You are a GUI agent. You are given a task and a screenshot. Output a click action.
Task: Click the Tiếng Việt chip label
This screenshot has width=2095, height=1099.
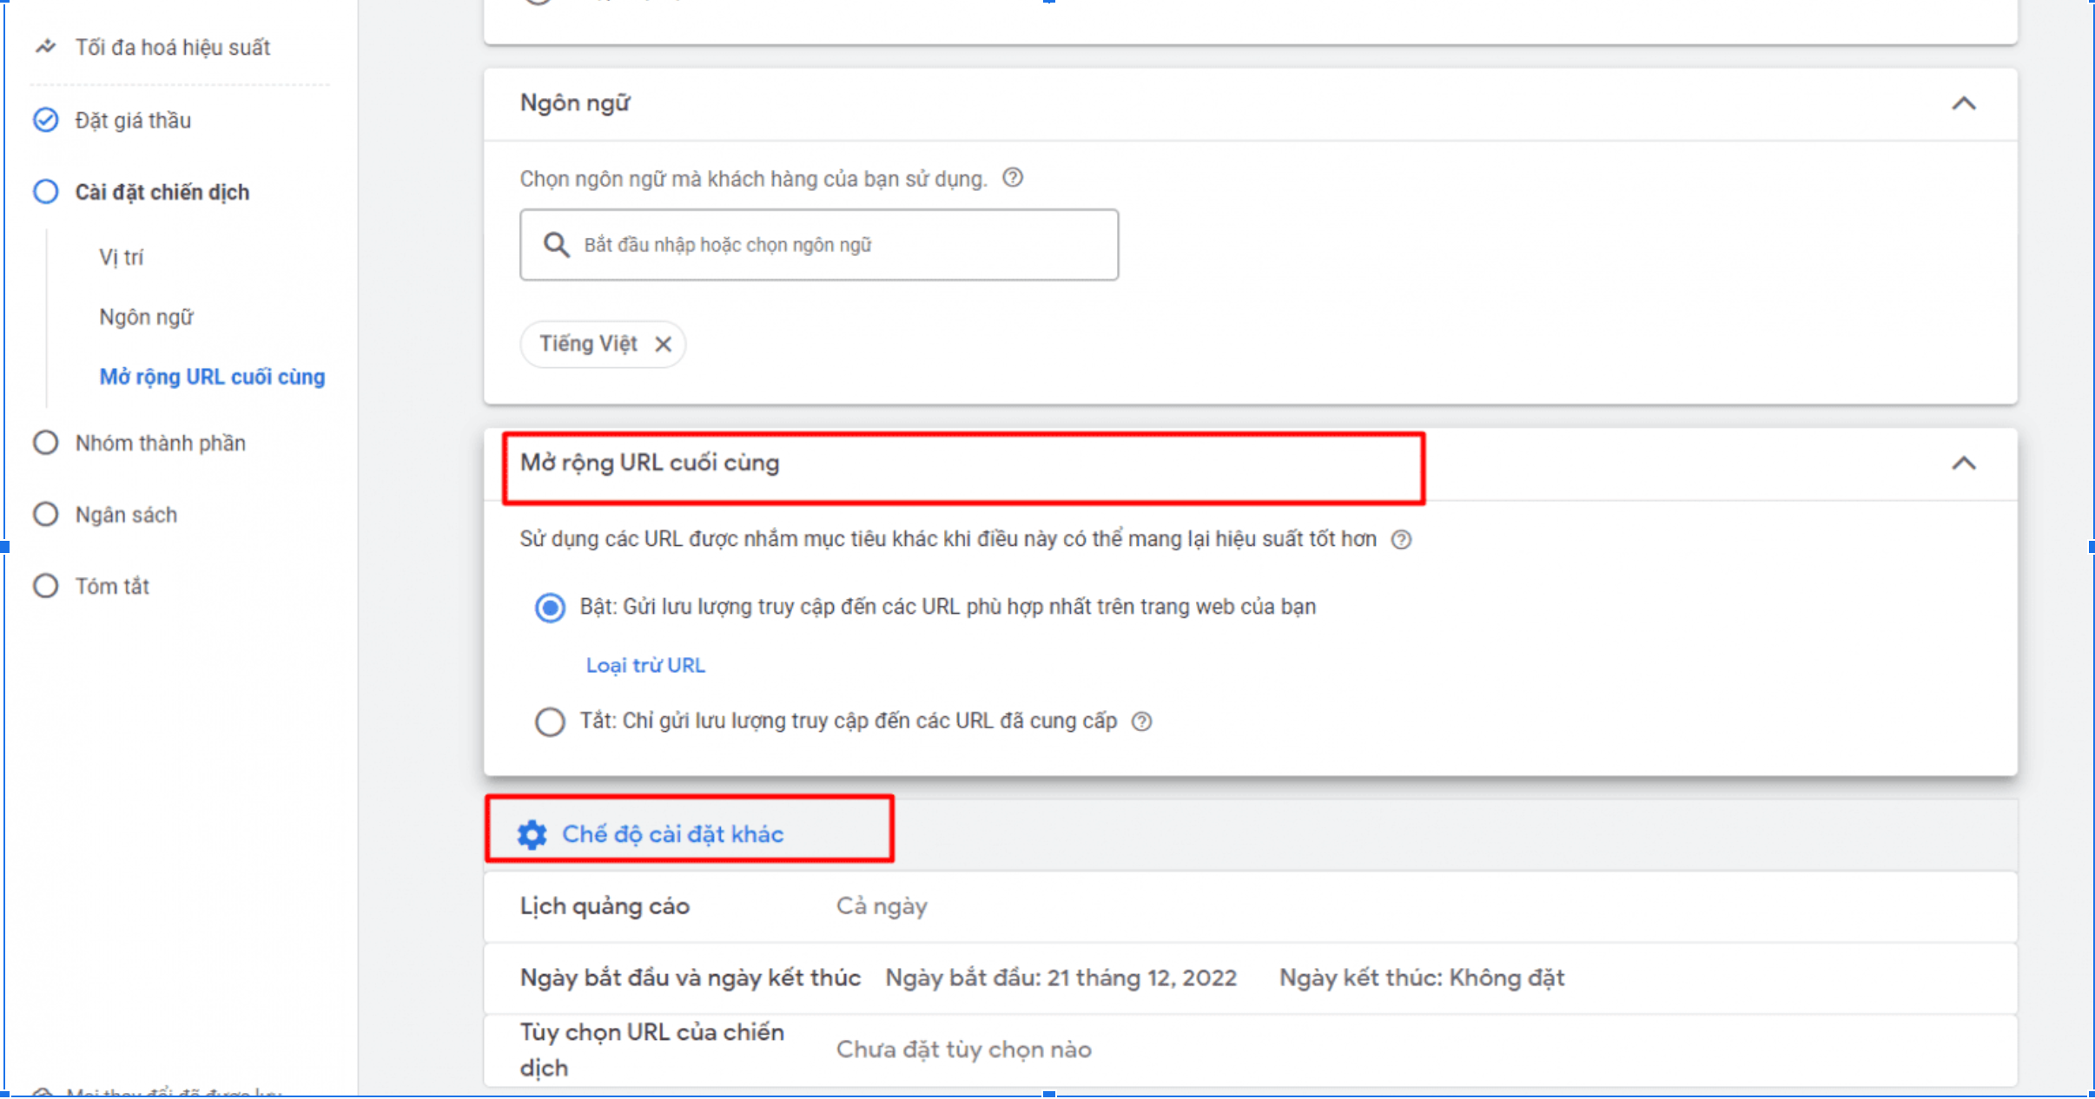[x=588, y=344]
